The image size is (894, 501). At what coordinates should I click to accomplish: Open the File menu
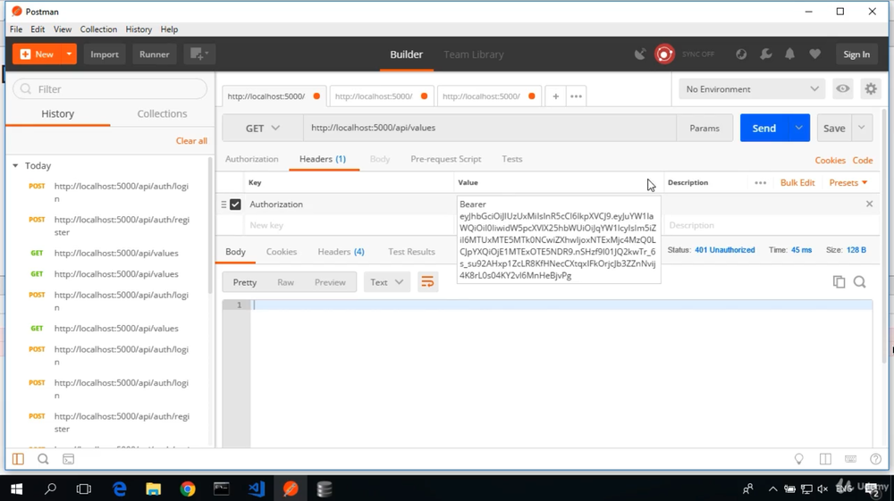(16, 29)
